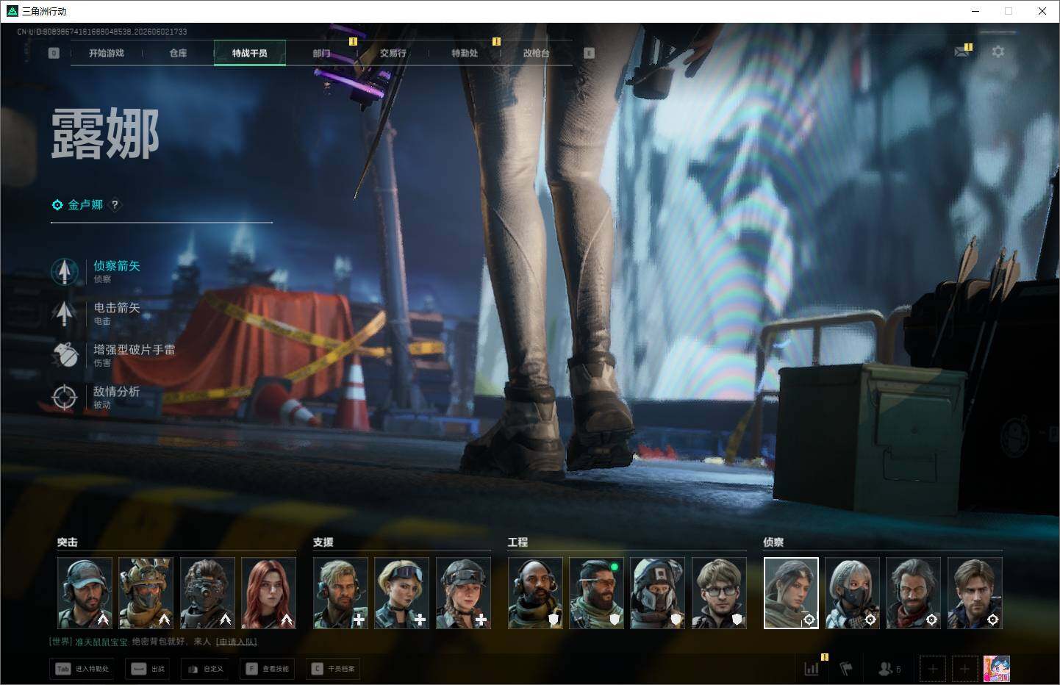Click the 三角洲行动 title bar app icon
The image size is (1060, 685).
12,11
